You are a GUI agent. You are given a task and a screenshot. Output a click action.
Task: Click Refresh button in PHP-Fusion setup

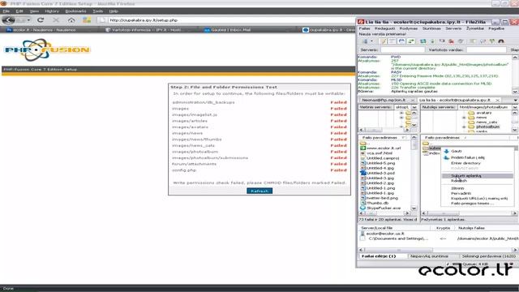pyautogui.click(x=259, y=191)
